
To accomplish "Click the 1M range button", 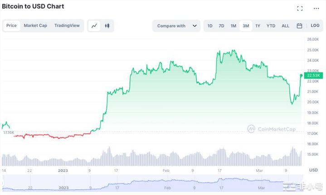I will (233, 26).
